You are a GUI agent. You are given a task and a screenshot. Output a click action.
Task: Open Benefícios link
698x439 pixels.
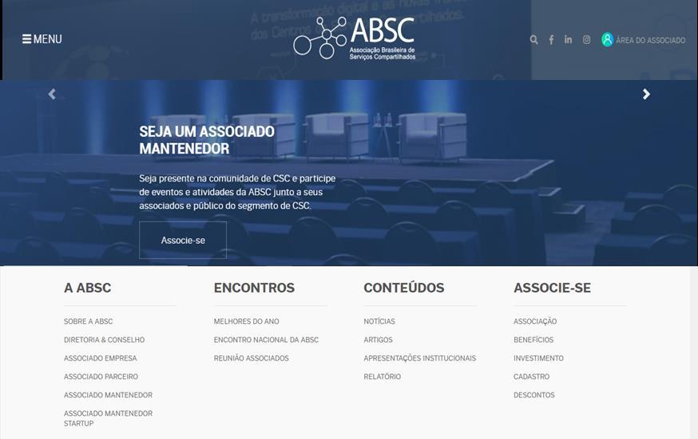click(x=533, y=340)
